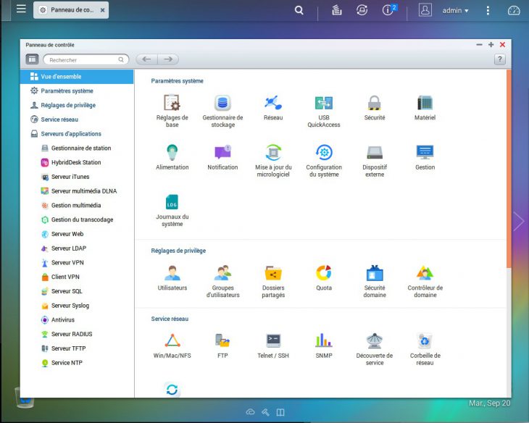Open the Réseau settings icon
The width and height of the screenshot is (529, 423).
pos(273,103)
